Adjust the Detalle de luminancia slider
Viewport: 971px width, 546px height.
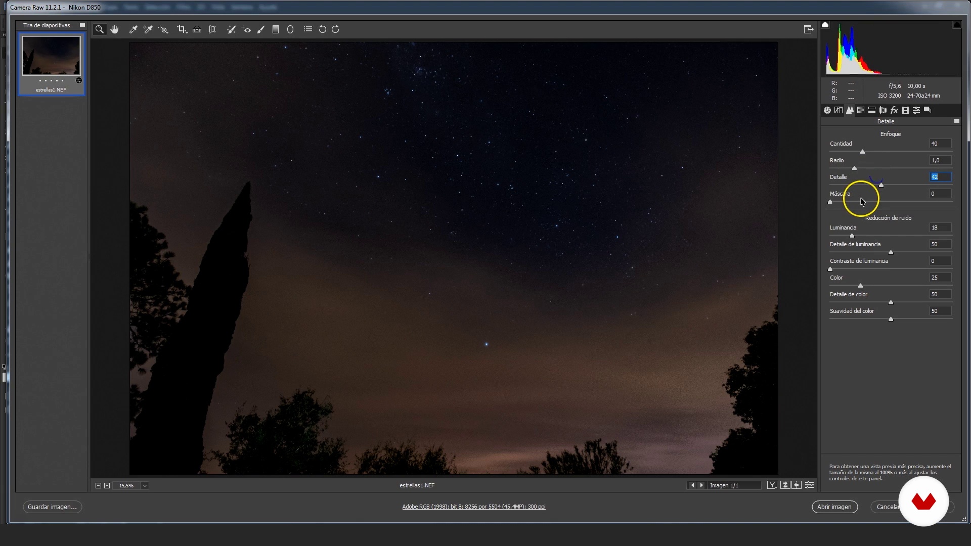click(x=891, y=252)
